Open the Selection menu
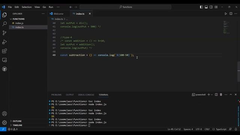240x135 pixels. pos(27,7)
